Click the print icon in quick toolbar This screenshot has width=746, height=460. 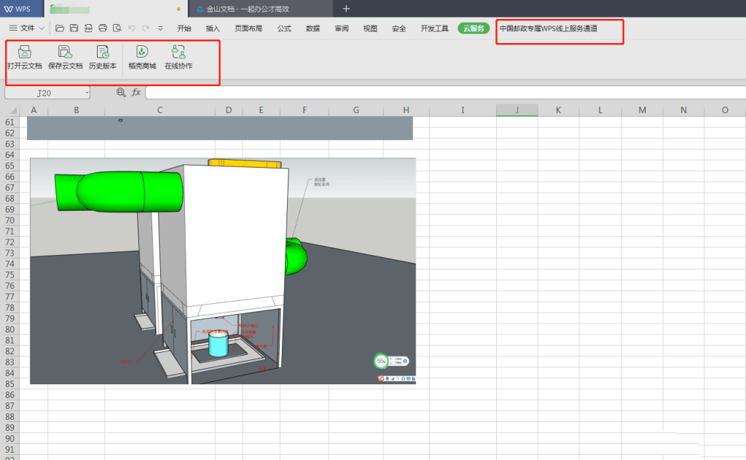click(103, 28)
